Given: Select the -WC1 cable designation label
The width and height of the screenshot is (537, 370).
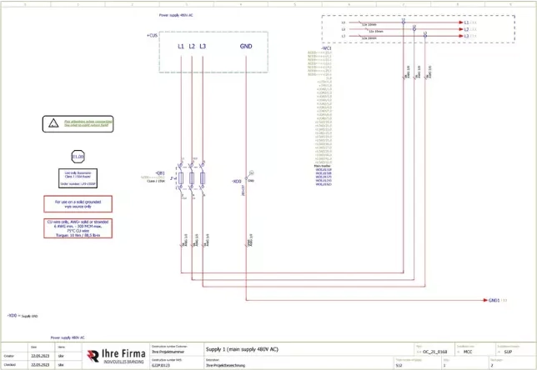Looking at the screenshot, I should (x=326, y=48).
